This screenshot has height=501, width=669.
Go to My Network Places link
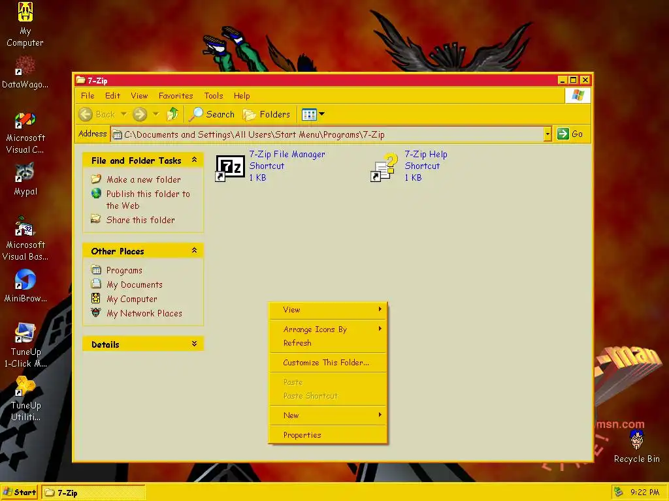(144, 314)
